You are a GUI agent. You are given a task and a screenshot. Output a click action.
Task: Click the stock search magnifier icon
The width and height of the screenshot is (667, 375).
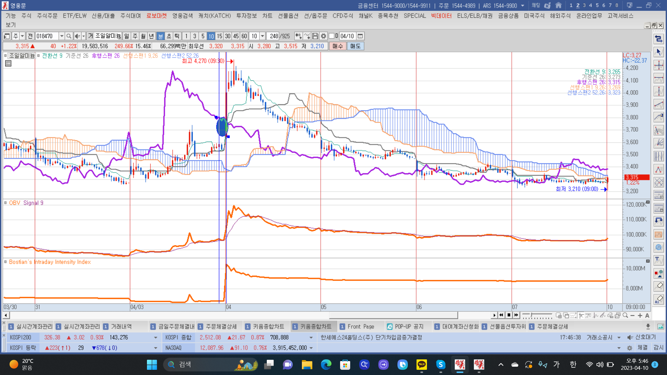click(69, 36)
